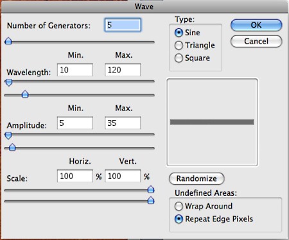Click the vertical Scale slider handle
The width and height of the screenshot is (289, 240).
pyautogui.click(x=151, y=200)
